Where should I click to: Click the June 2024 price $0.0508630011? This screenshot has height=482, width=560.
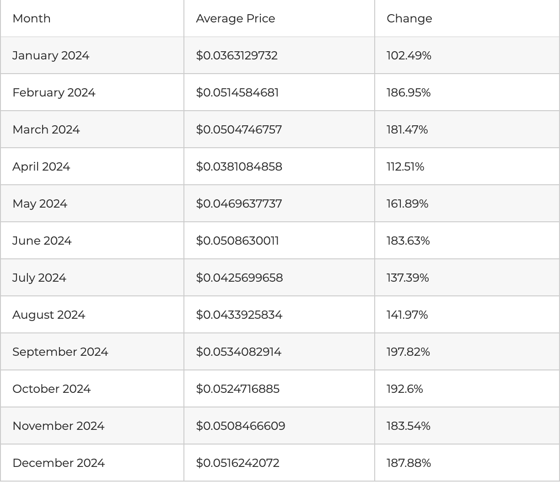(x=237, y=241)
